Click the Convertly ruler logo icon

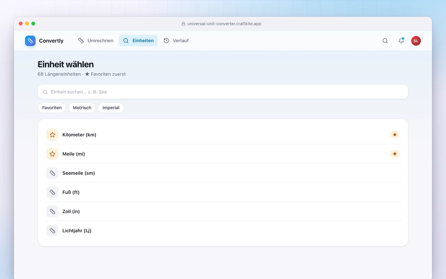[x=30, y=41]
